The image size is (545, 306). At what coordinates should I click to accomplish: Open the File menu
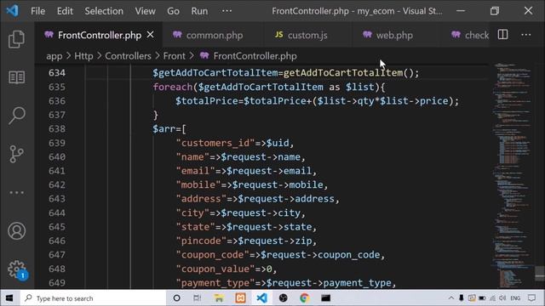click(x=37, y=11)
